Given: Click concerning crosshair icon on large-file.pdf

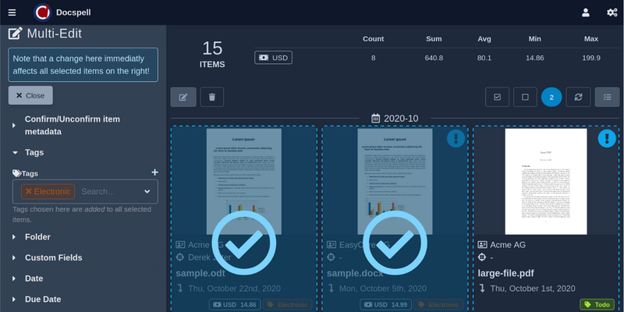Looking at the screenshot, I should (482, 257).
